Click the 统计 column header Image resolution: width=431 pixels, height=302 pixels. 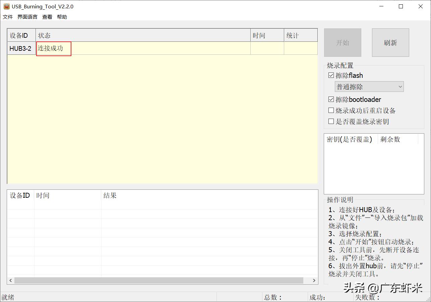[x=300, y=35]
